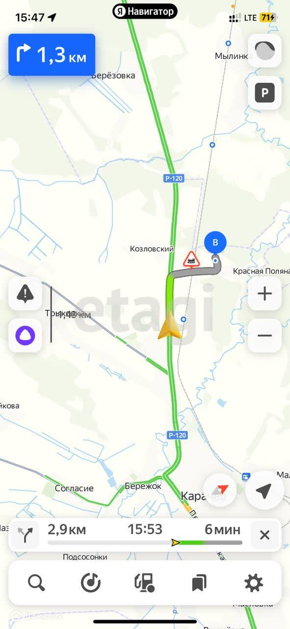The image size is (290, 629).
Task: Open saved bookmarks icon
Action: tap(199, 583)
